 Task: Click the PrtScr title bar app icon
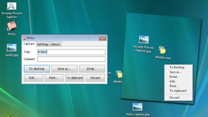click(24, 38)
